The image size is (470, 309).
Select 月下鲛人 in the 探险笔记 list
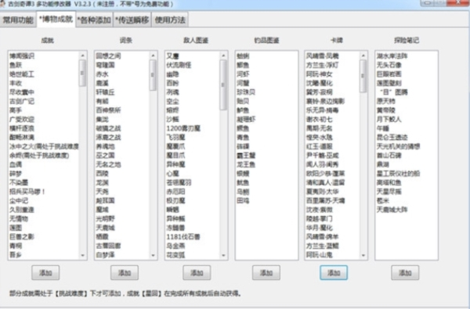point(389,119)
